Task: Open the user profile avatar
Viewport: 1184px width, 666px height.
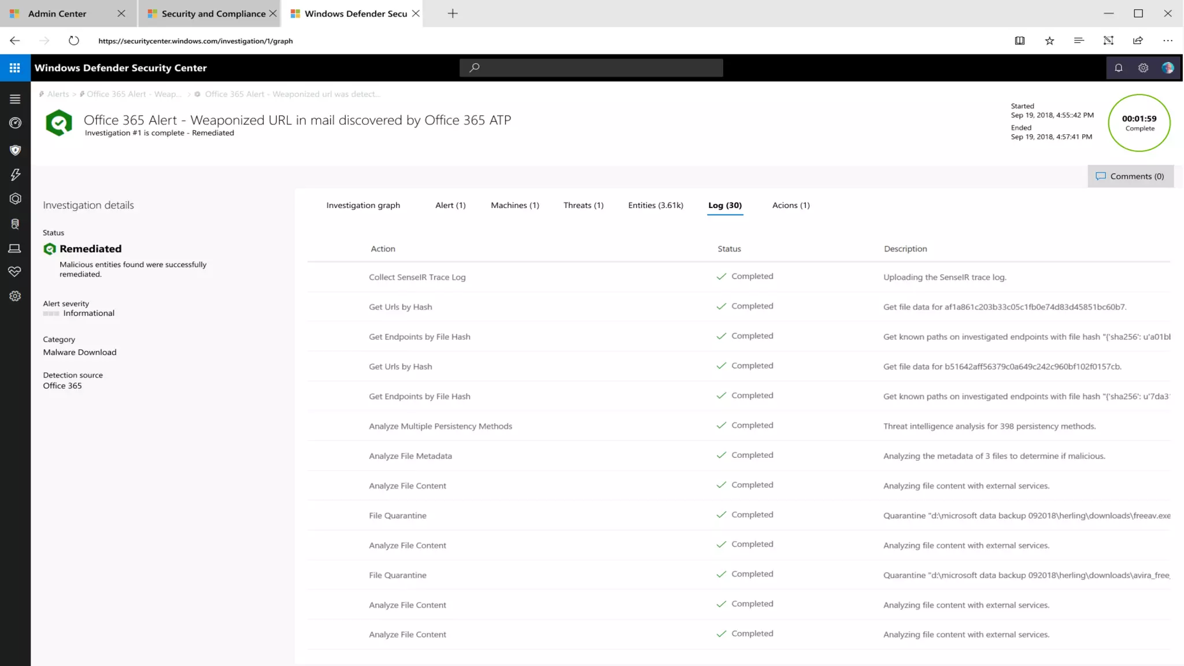Action: pos(1167,68)
